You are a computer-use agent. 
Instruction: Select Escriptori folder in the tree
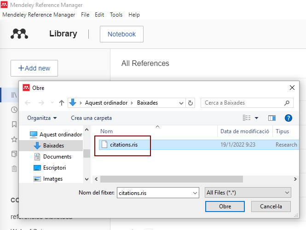click(50, 168)
